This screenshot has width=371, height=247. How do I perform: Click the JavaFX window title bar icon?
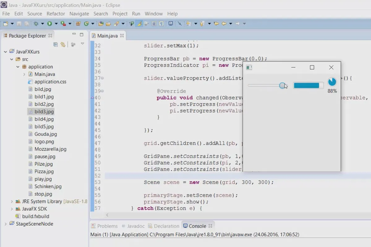click(249, 67)
